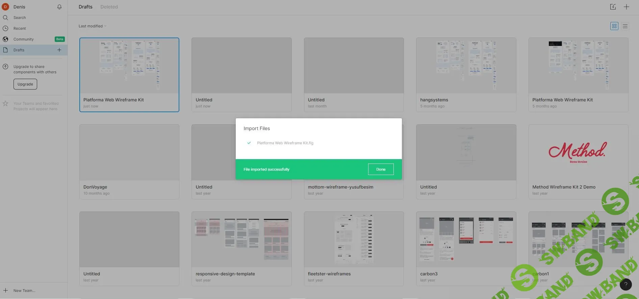Click New Team in the sidebar
The image size is (639, 299).
(x=24, y=291)
